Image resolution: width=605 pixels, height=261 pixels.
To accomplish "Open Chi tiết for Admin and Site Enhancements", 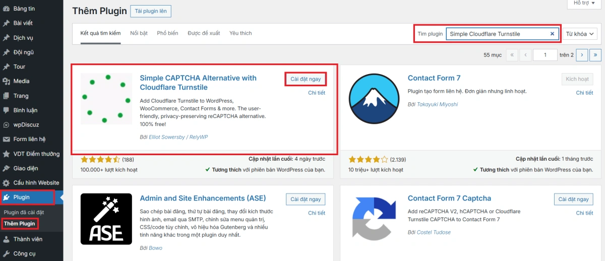I will point(317,213).
